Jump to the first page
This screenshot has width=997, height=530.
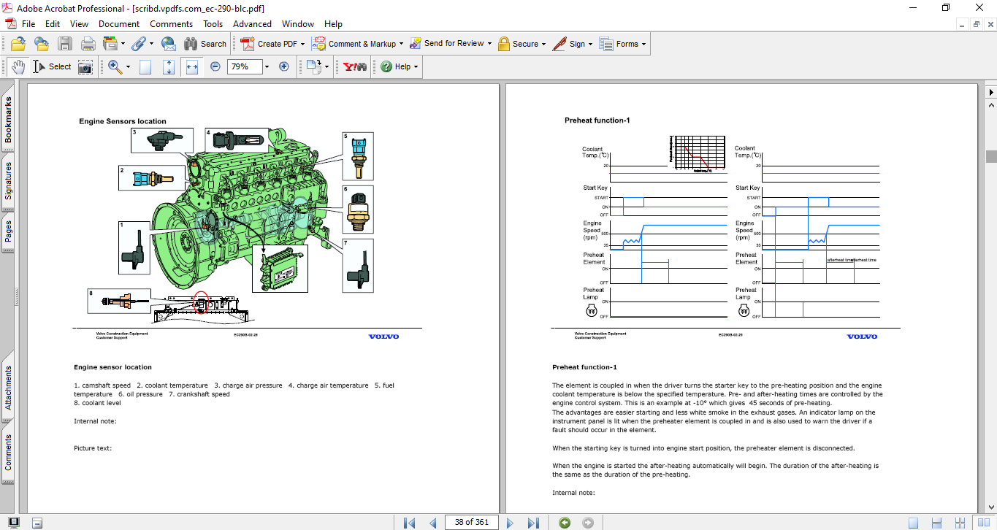click(x=410, y=522)
